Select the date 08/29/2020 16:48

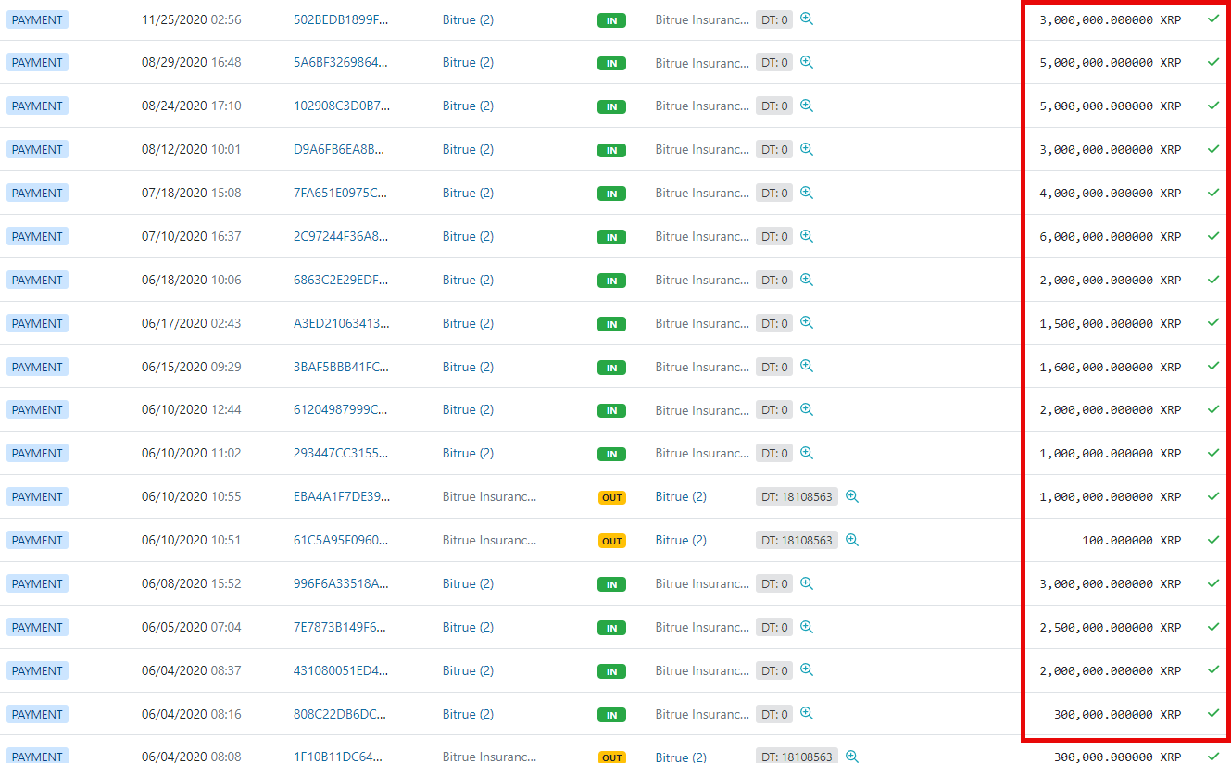click(x=192, y=63)
